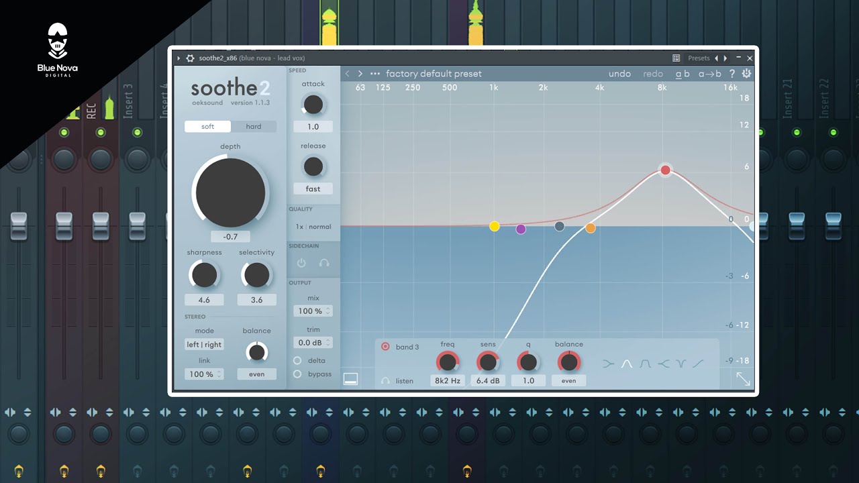Toggle the band 3 enable button
The width and height of the screenshot is (859, 483).
coord(385,347)
